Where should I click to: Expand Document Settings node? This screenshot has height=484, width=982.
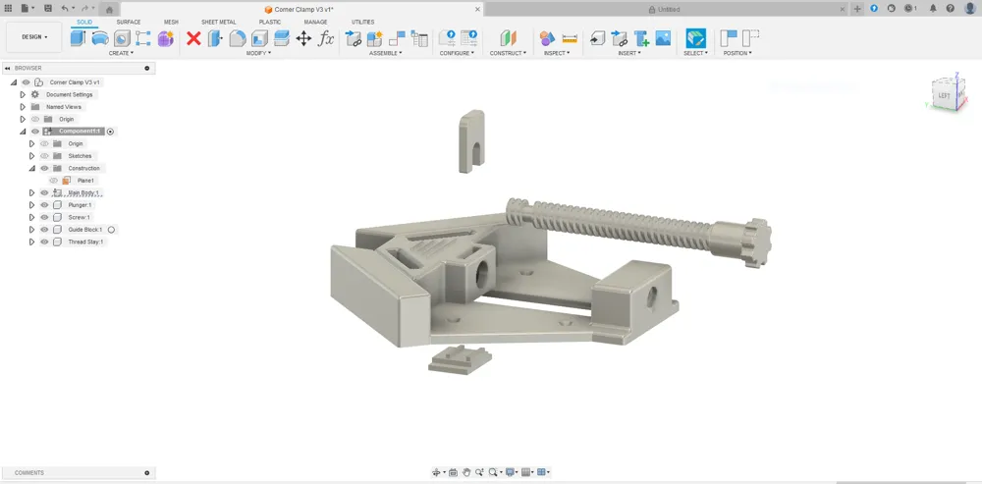pos(23,94)
